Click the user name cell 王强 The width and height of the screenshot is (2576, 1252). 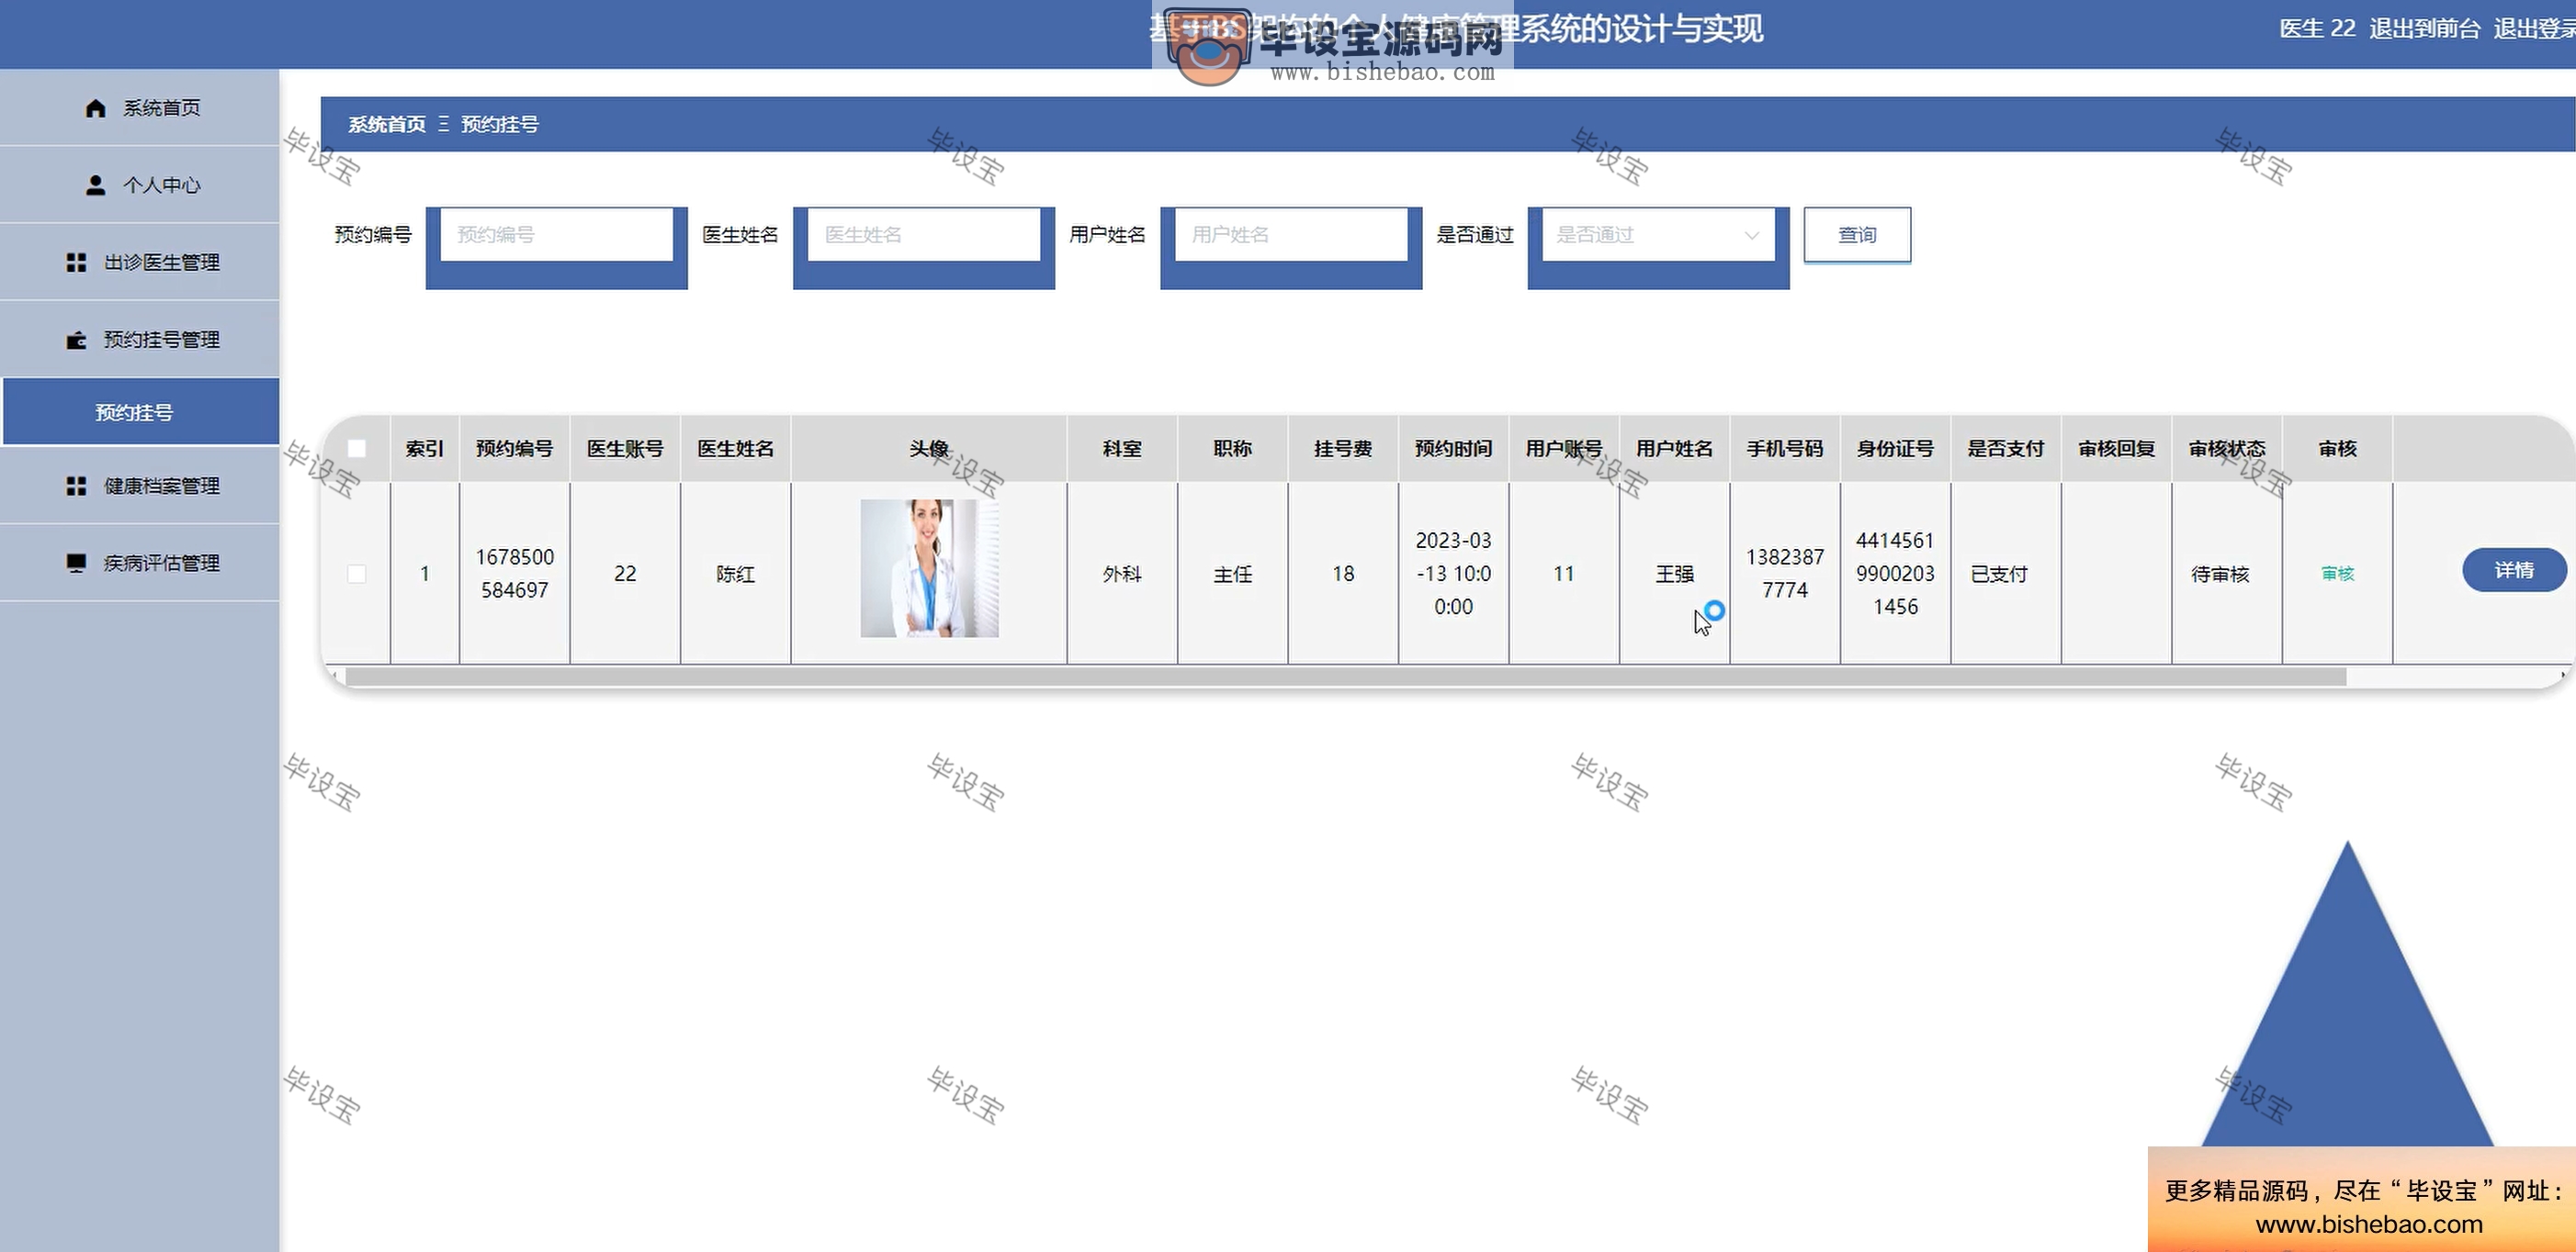click(1674, 575)
